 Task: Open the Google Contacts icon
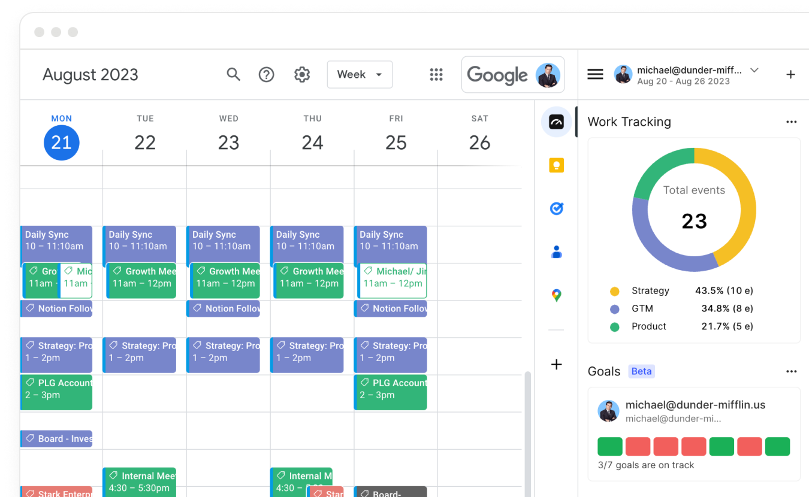pyautogui.click(x=556, y=251)
